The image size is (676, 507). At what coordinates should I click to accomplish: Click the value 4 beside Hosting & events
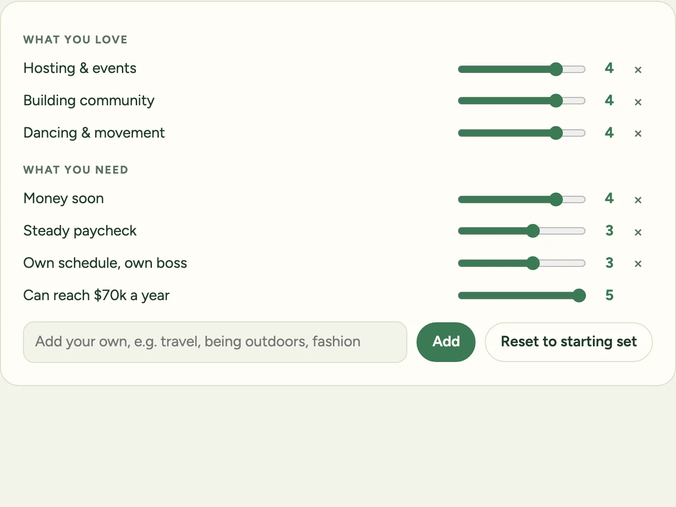(610, 68)
